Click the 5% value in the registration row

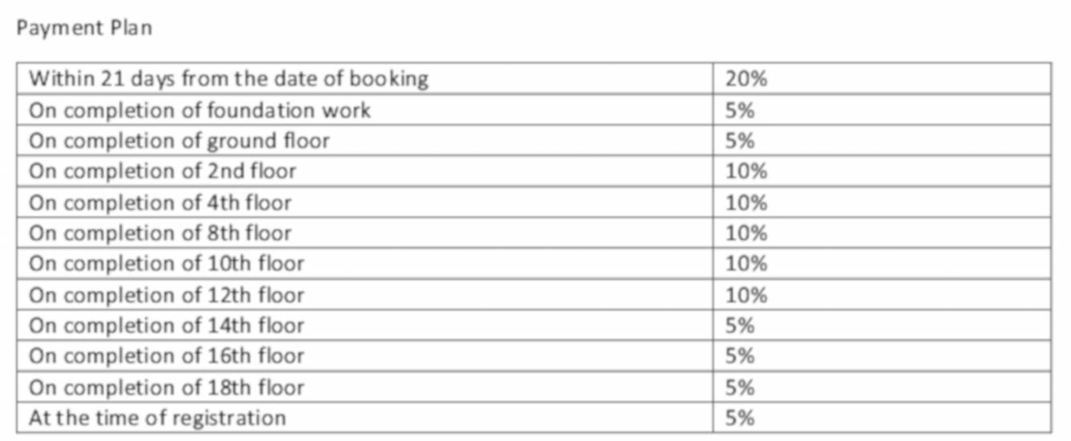coord(740,418)
